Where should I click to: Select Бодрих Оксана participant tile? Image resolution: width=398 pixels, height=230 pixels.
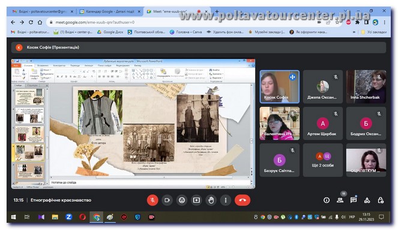366,123
